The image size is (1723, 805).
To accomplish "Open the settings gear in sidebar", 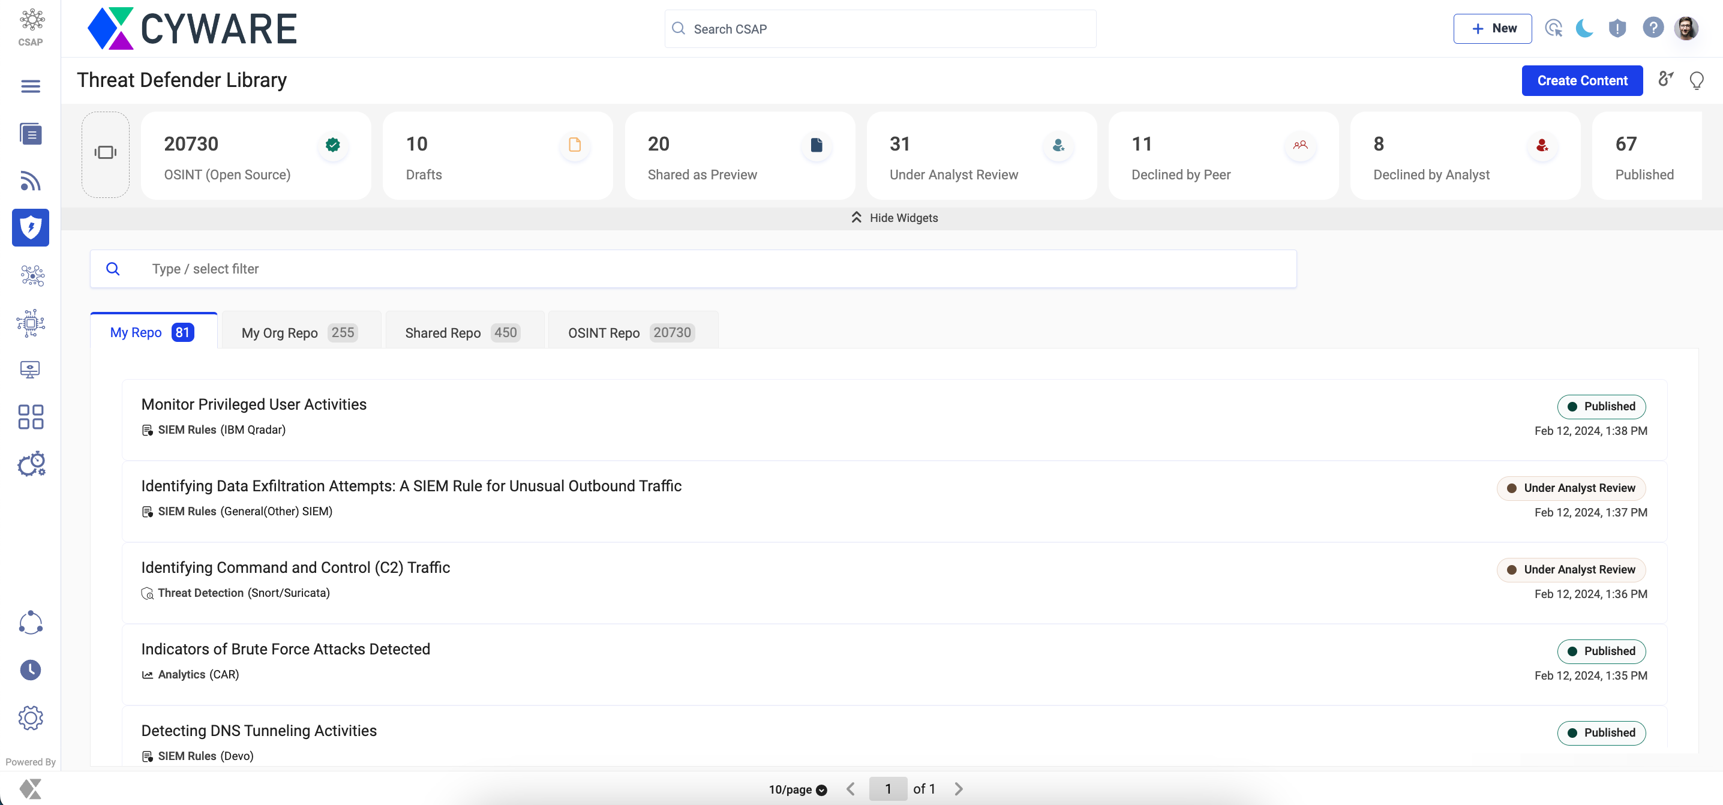I will point(30,717).
